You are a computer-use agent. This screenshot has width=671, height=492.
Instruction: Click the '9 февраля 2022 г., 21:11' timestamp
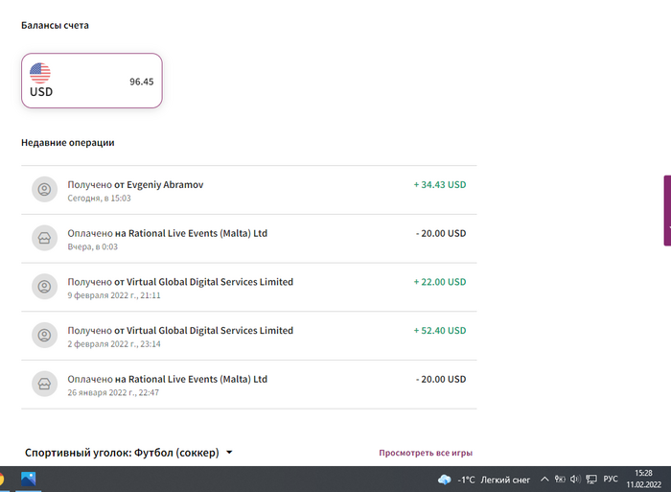click(x=114, y=295)
